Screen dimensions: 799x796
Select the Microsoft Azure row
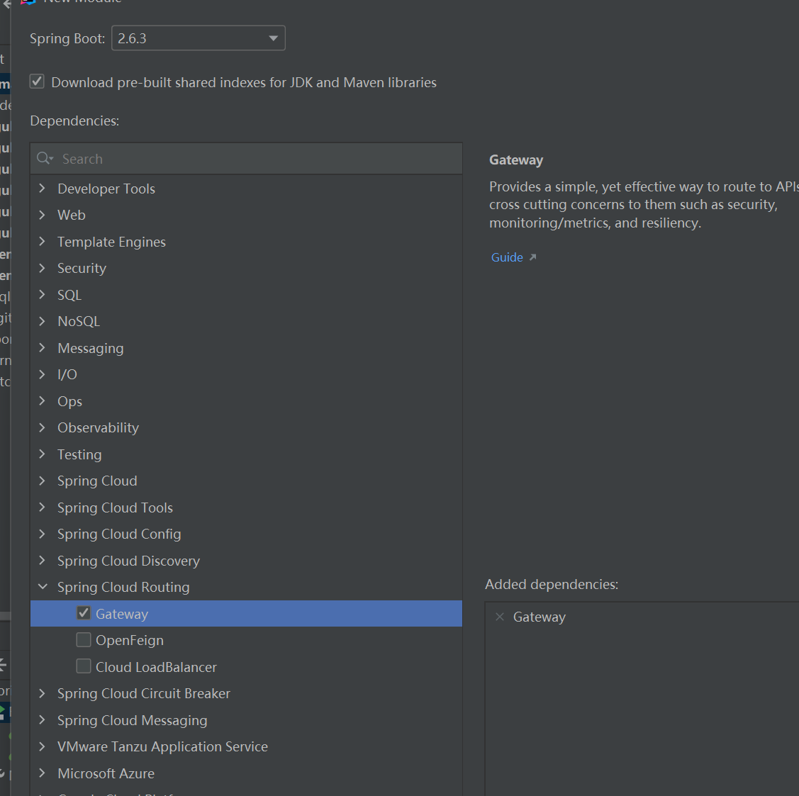(x=246, y=773)
